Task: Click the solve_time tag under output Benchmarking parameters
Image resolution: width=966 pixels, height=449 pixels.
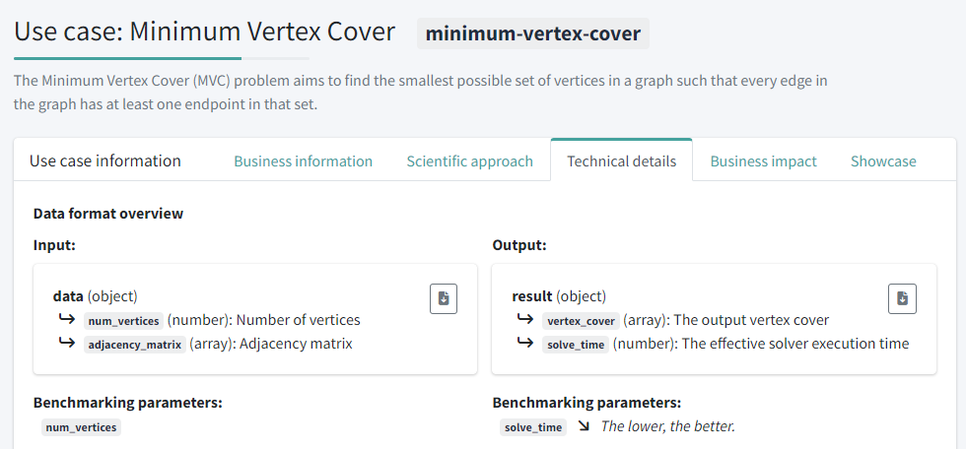Action: click(x=532, y=427)
